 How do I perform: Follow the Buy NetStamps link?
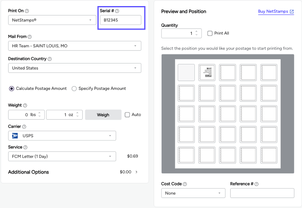[x=276, y=11]
